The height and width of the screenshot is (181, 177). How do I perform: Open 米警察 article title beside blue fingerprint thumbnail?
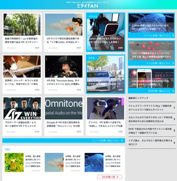[113, 161]
